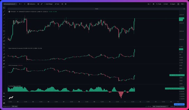This screenshot has width=189, height=110.
Task: Select the horizontal line tool
Action: tap(4, 18)
